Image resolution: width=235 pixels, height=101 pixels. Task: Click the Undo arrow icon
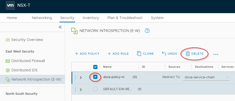[164, 54]
